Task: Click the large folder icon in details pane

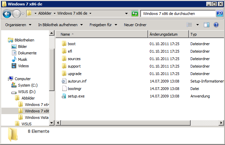Action: [x=13, y=134]
